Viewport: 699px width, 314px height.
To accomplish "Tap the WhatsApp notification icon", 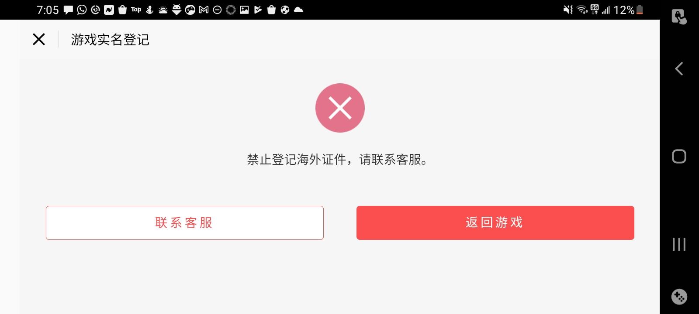I will point(82,10).
